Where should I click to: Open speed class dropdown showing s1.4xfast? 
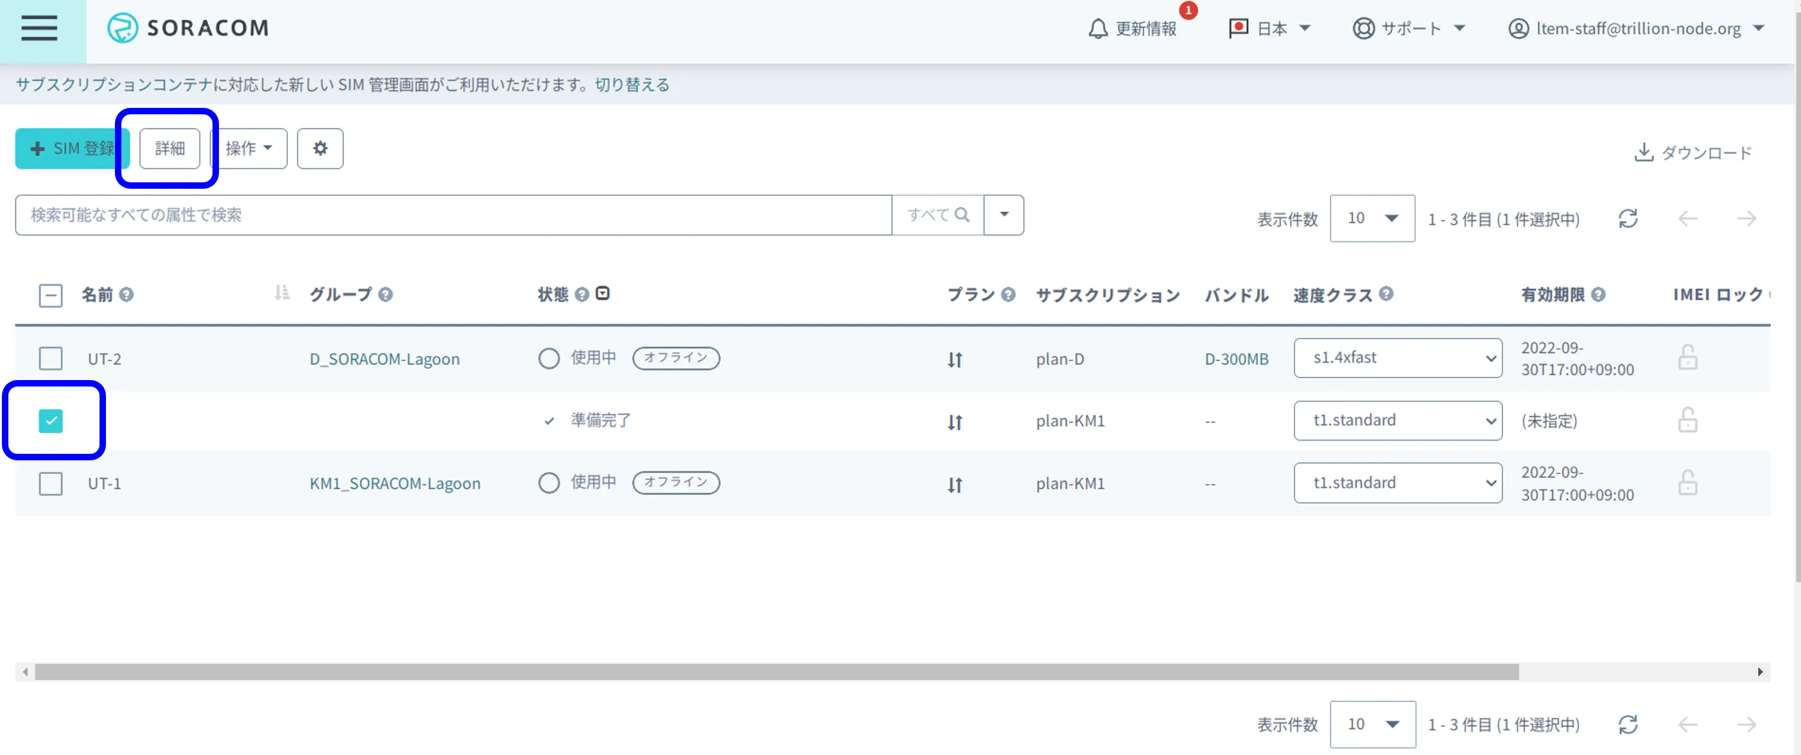(x=1397, y=358)
